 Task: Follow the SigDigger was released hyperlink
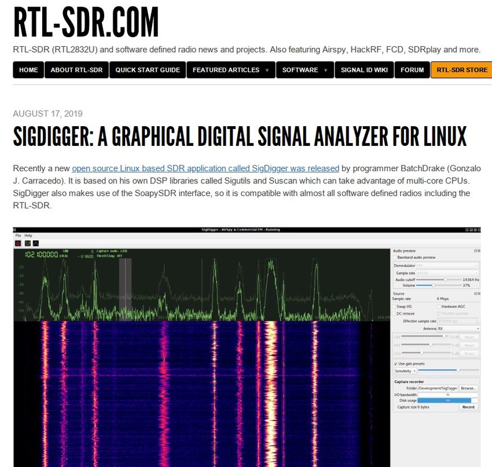205,168
